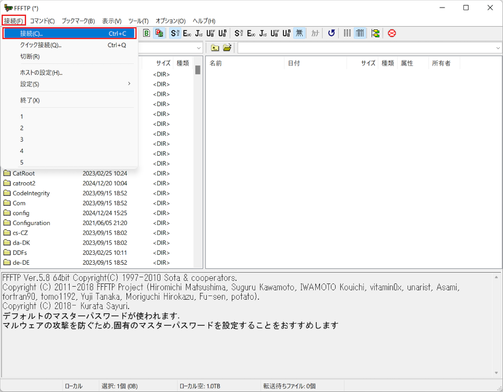
Task: Switch to detail view icon
Action: click(x=360, y=33)
